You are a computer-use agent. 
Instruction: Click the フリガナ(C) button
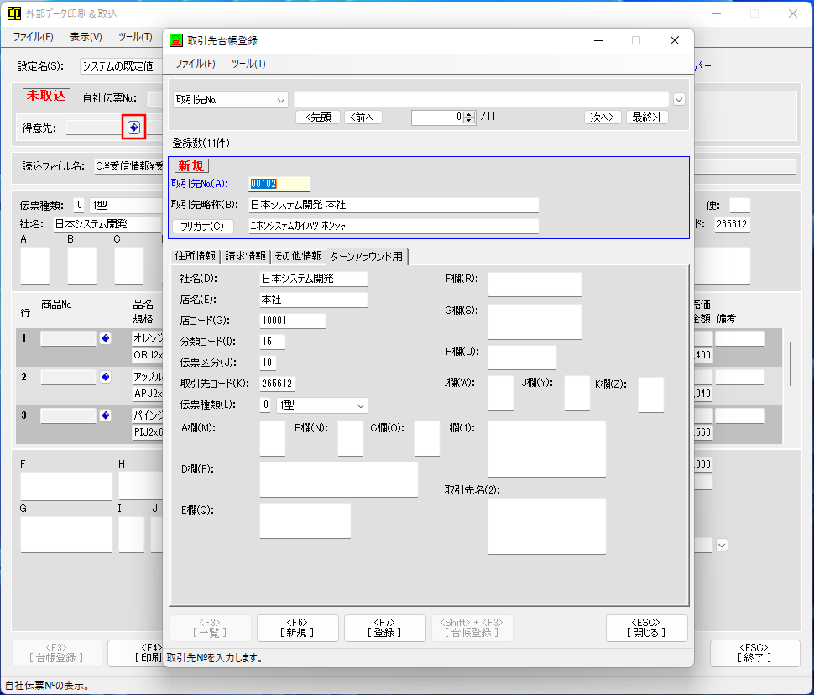[202, 226]
